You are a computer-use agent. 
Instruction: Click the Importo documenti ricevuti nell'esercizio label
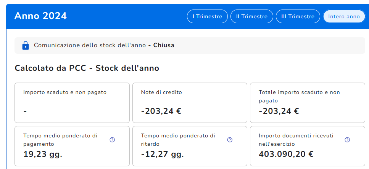click(296, 140)
